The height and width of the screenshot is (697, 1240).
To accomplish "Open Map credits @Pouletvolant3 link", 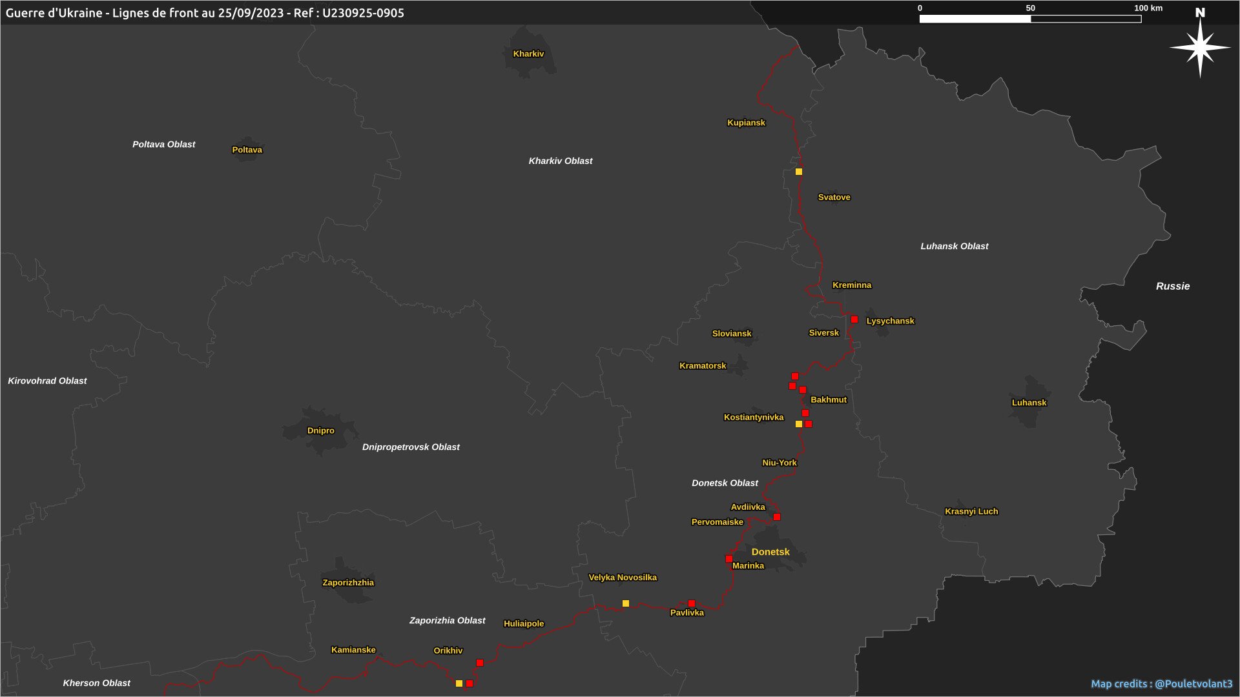I will click(1162, 683).
